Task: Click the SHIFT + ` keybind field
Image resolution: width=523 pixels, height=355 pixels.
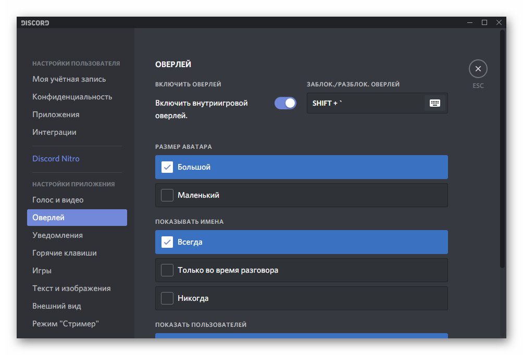Action: [377, 103]
